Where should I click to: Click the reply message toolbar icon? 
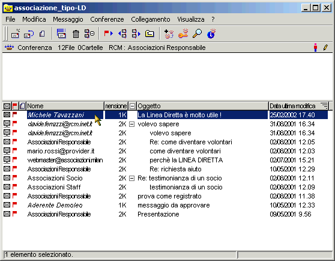tap(29, 34)
